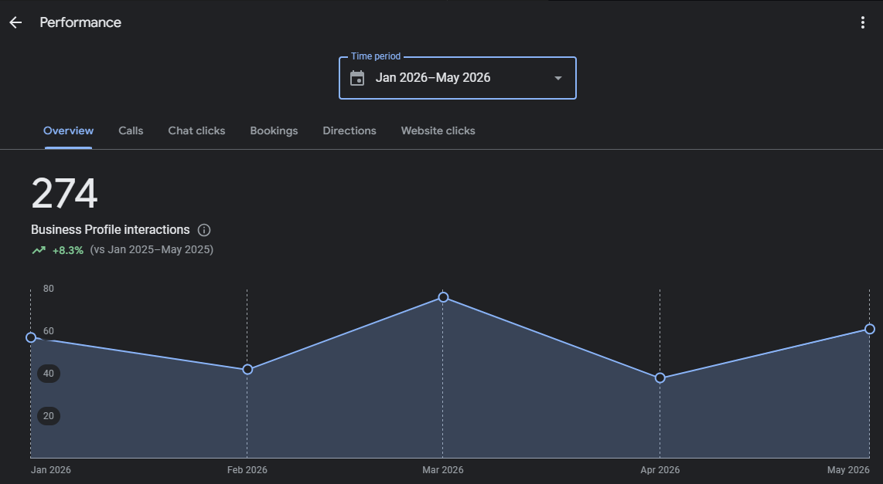Open the Calls tab
883x484 pixels.
[x=131, y=130]
